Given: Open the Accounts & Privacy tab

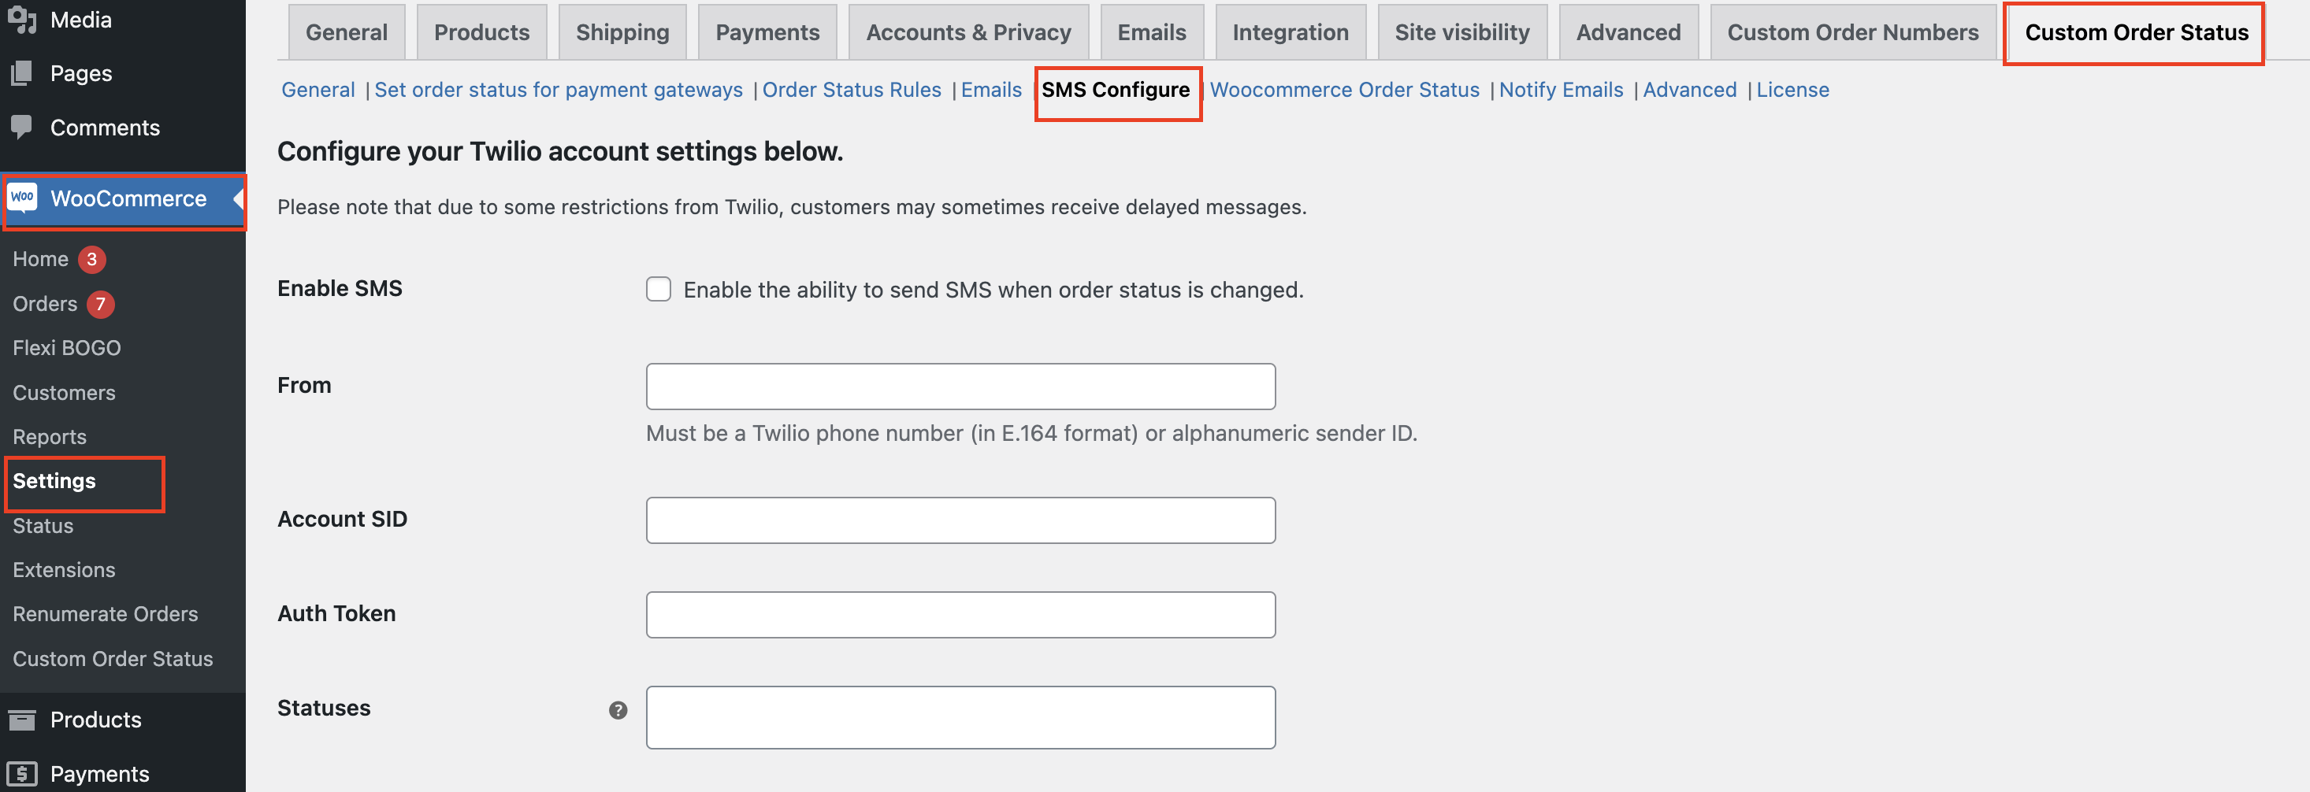Looking at the screenshot, I should coord(968,32).
